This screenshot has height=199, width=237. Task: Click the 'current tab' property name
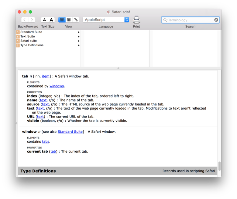pos(37,151)
